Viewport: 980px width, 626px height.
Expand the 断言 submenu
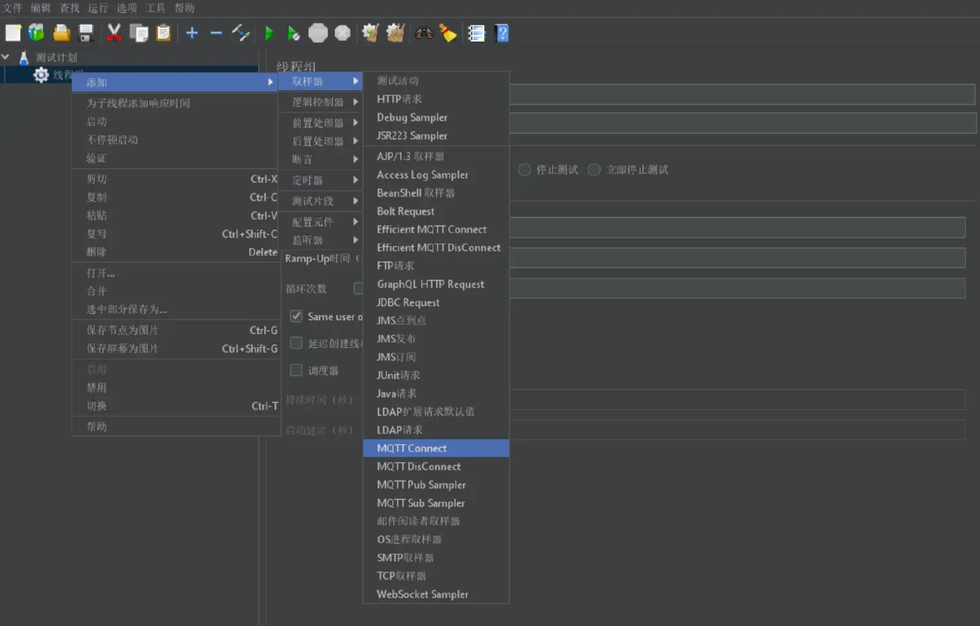tap(320, 159)
